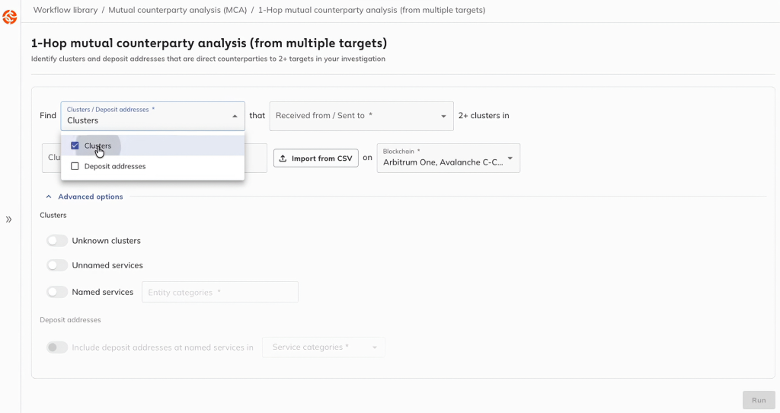Check the Deposit addresses checkbox
Viewport: 780px width, 413px height.
coord(75,166)
